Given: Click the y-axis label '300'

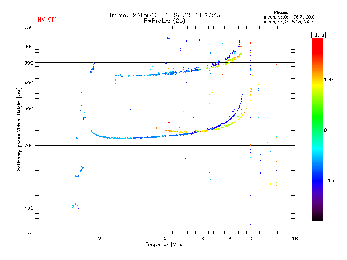Looking at the screenshot, I should (29, 109).
